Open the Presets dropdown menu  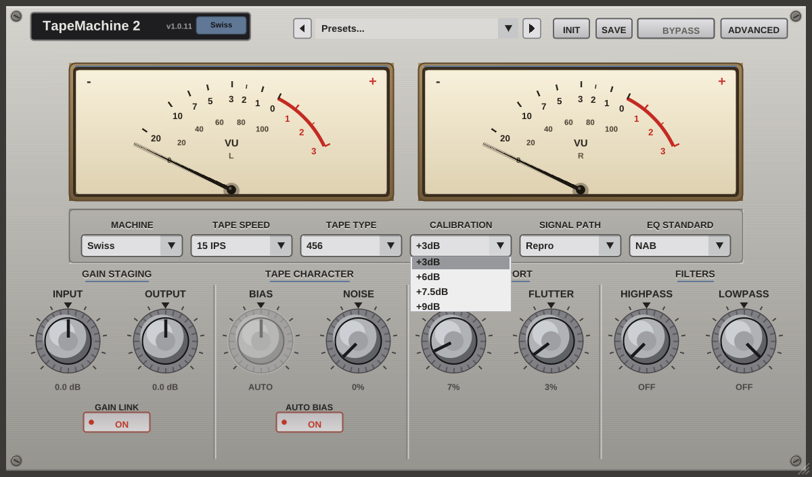pos(417,28)
